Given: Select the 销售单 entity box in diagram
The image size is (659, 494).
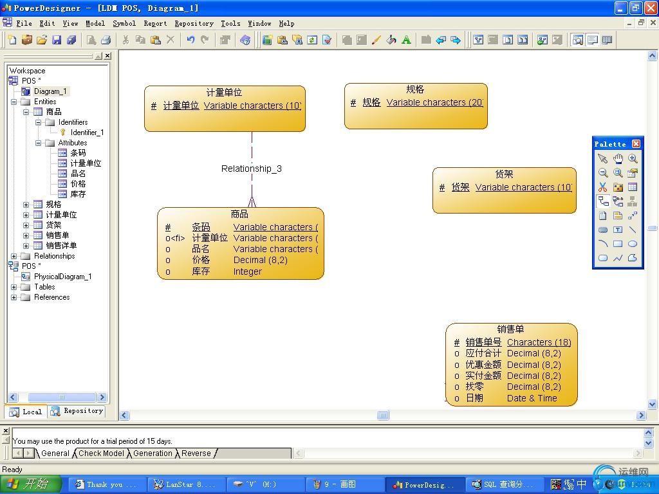Looking at the screenshot, I should (x=512, y=364).
